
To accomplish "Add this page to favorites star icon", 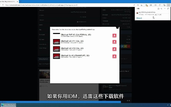I will 141,5.
